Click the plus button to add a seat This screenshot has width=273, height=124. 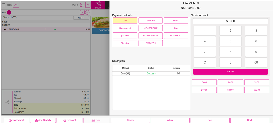coord(82,12)
